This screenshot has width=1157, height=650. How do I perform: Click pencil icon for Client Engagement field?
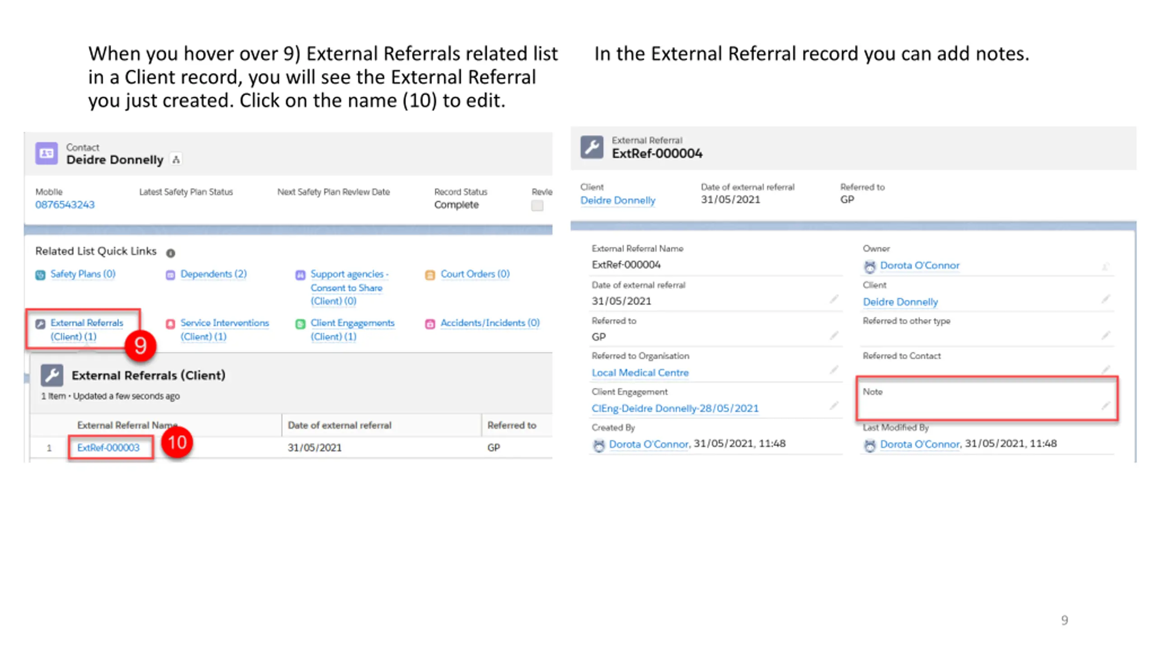(x=834, y=406)
